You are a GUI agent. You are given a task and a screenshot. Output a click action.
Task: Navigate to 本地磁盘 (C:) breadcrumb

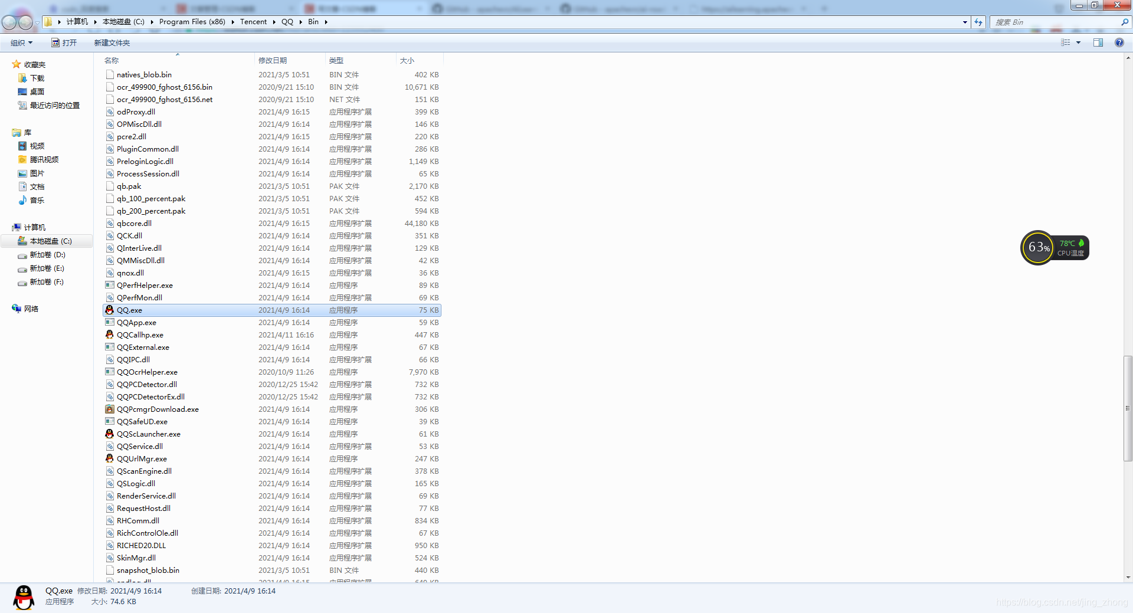point(123,22)
